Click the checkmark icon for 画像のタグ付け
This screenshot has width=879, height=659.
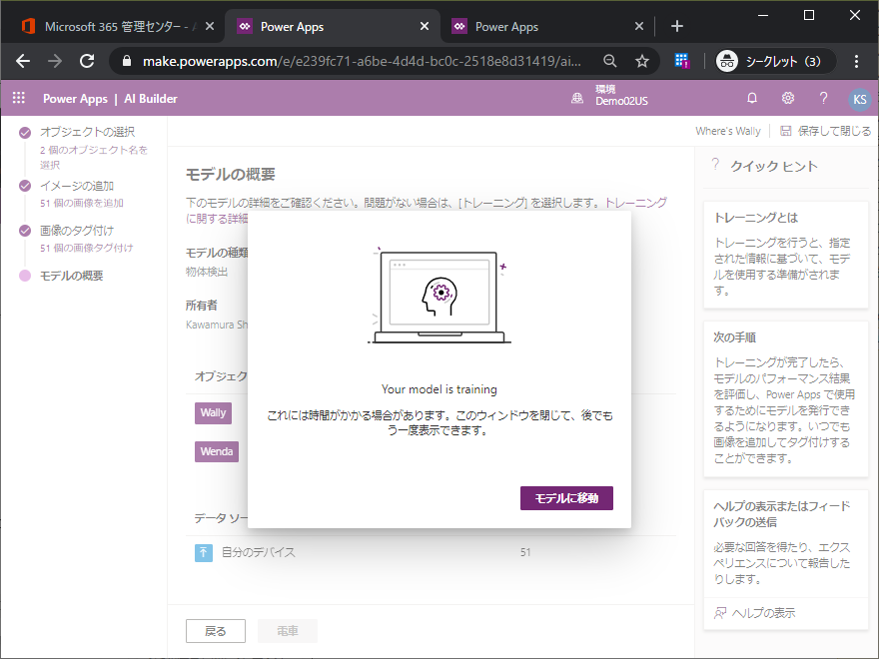[x=25, y=231]
